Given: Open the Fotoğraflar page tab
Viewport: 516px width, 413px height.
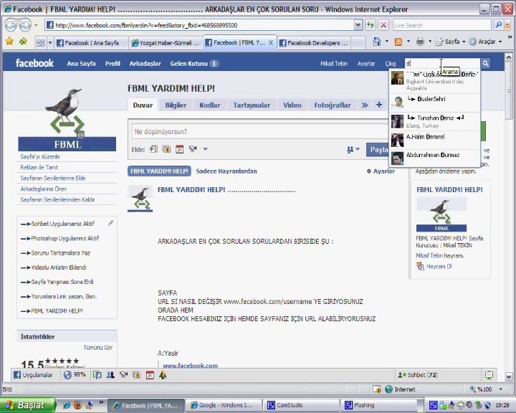Looking at the screenshot, I should 333,105.
